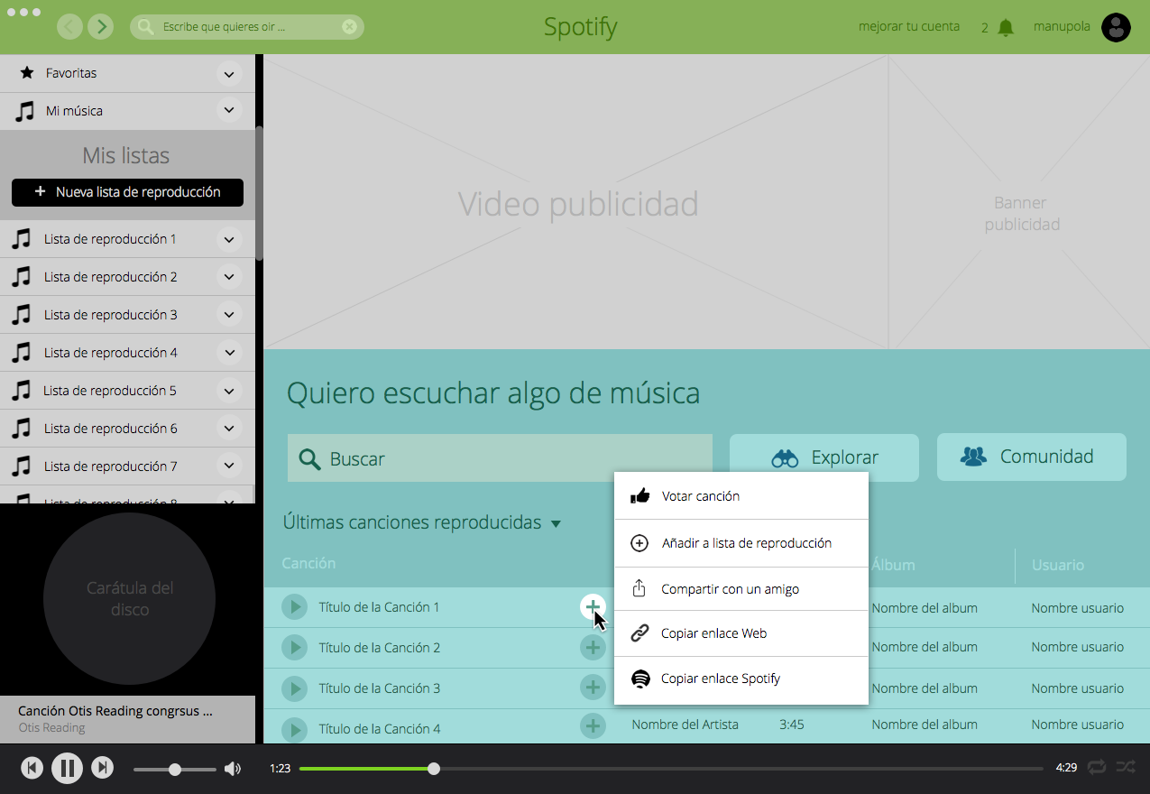Click the top Escribe que quieres oir field

247,27
